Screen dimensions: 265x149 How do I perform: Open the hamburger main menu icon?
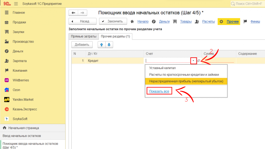pyautogui.click(x=16, y=4)
